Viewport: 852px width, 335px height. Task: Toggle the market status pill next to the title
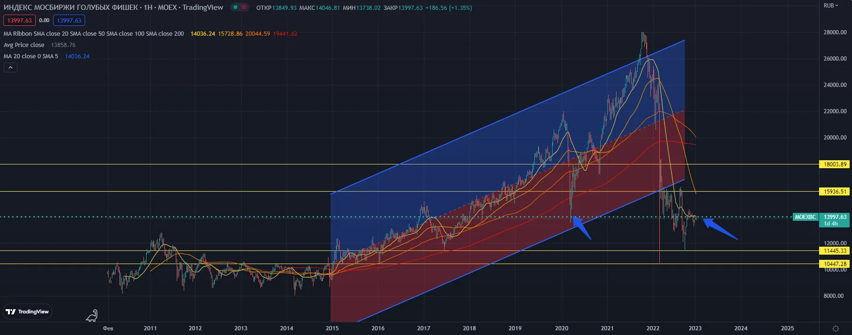[240, 7]
